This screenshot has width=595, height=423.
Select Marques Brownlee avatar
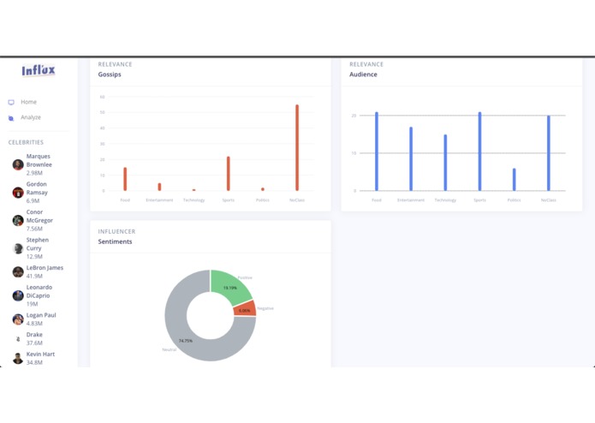[x=18, y=164]
